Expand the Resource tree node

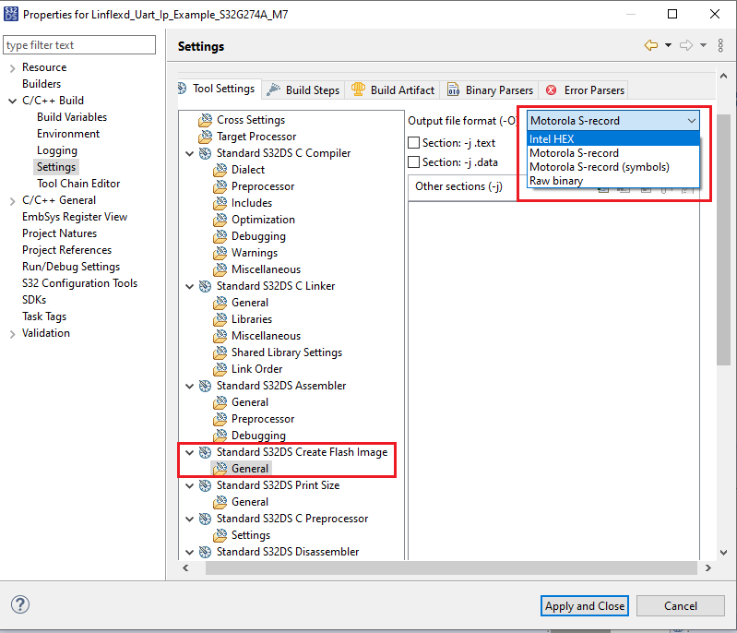pyautogui.click(x=13, y=68)
